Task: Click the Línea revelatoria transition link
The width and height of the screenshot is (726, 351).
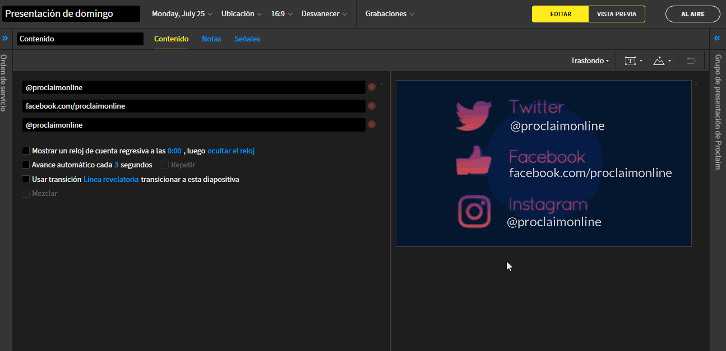Action: click(111, 180)
